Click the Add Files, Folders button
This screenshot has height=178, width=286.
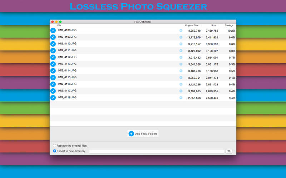pyautogui.click(x=143, y=134)
